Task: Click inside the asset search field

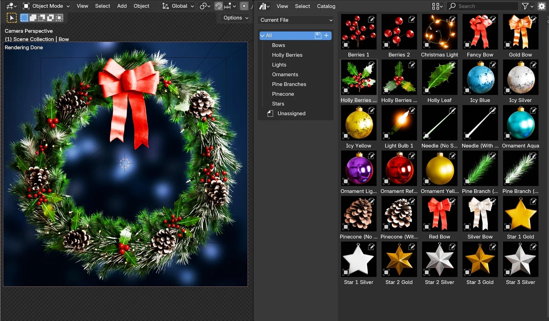Action: 484,6
